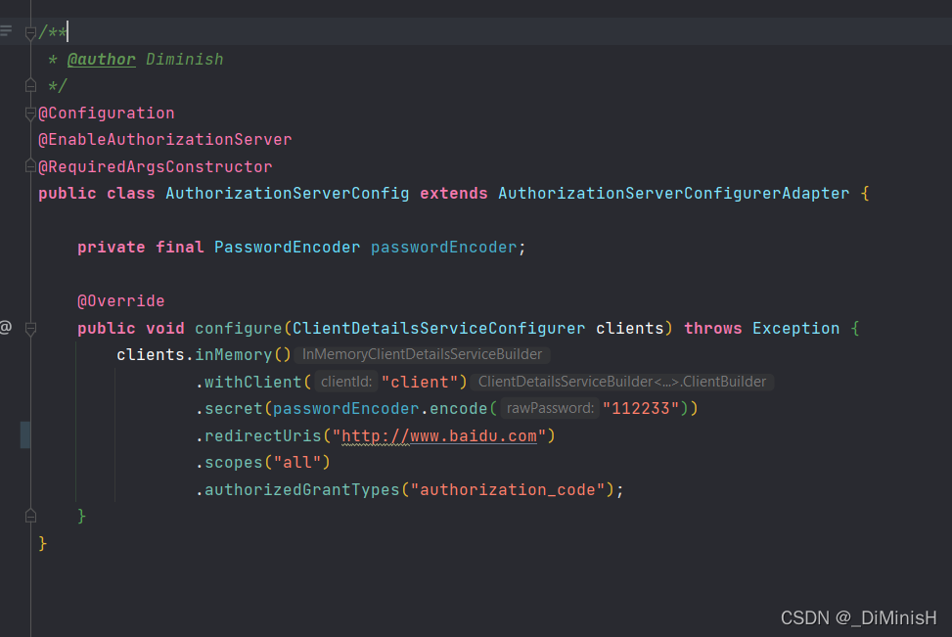Collapse the Javadoc comment with its fold arrow
The image size is (952, 637).
pos(29,30)
